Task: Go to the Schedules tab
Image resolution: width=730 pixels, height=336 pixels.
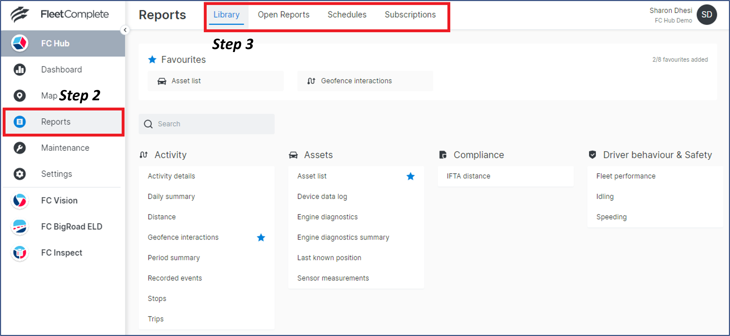Action: pos(347,15)
